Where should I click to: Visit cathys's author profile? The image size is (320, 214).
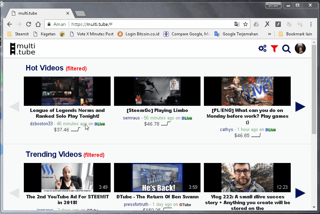point(226,130)
